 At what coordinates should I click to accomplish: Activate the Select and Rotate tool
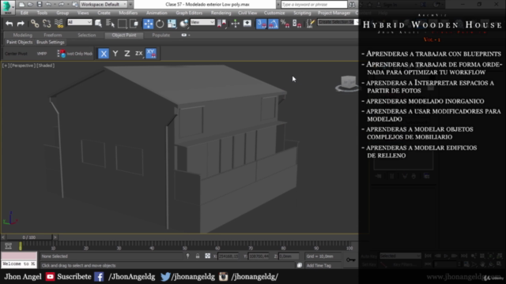coord(160,24)
